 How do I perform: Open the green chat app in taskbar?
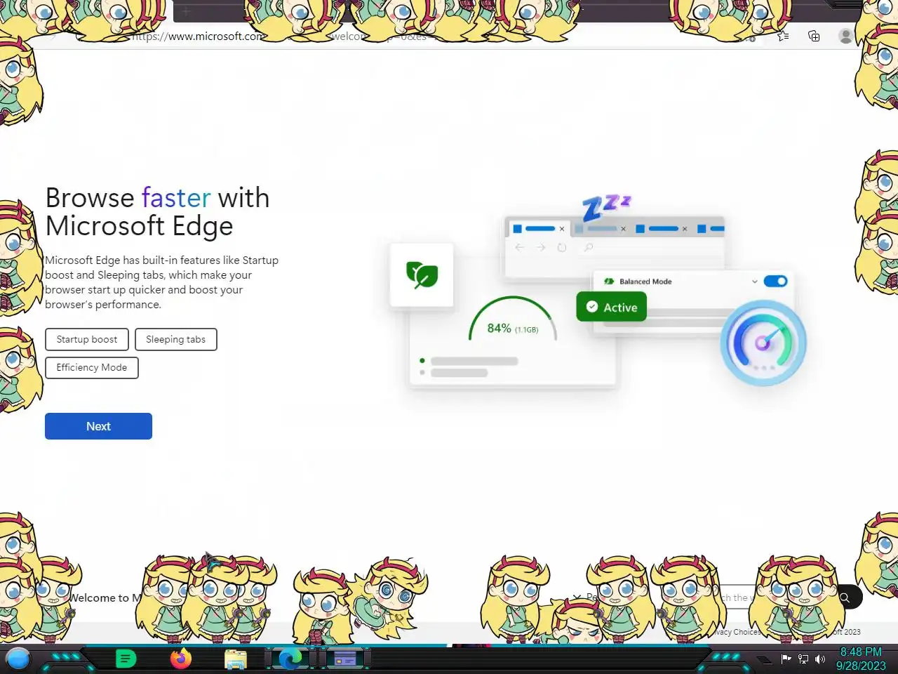point(126,659)
